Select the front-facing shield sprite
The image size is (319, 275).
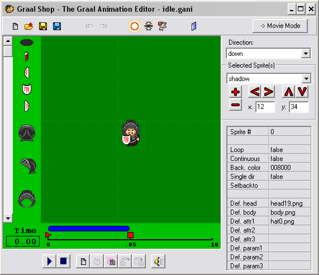pyautogui.click(x=27, y=89)
